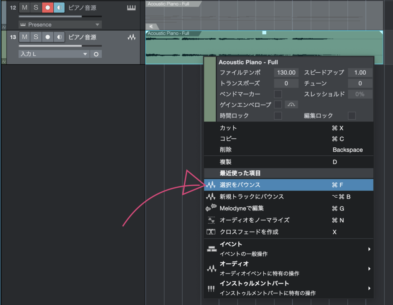Click the ファイルテンポ field showing 130.00
Viewport: 393px width, 305px height.
(x=286, y=73)
